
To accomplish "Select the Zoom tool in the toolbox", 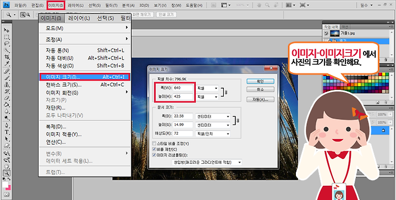I will tap(7, 173).
